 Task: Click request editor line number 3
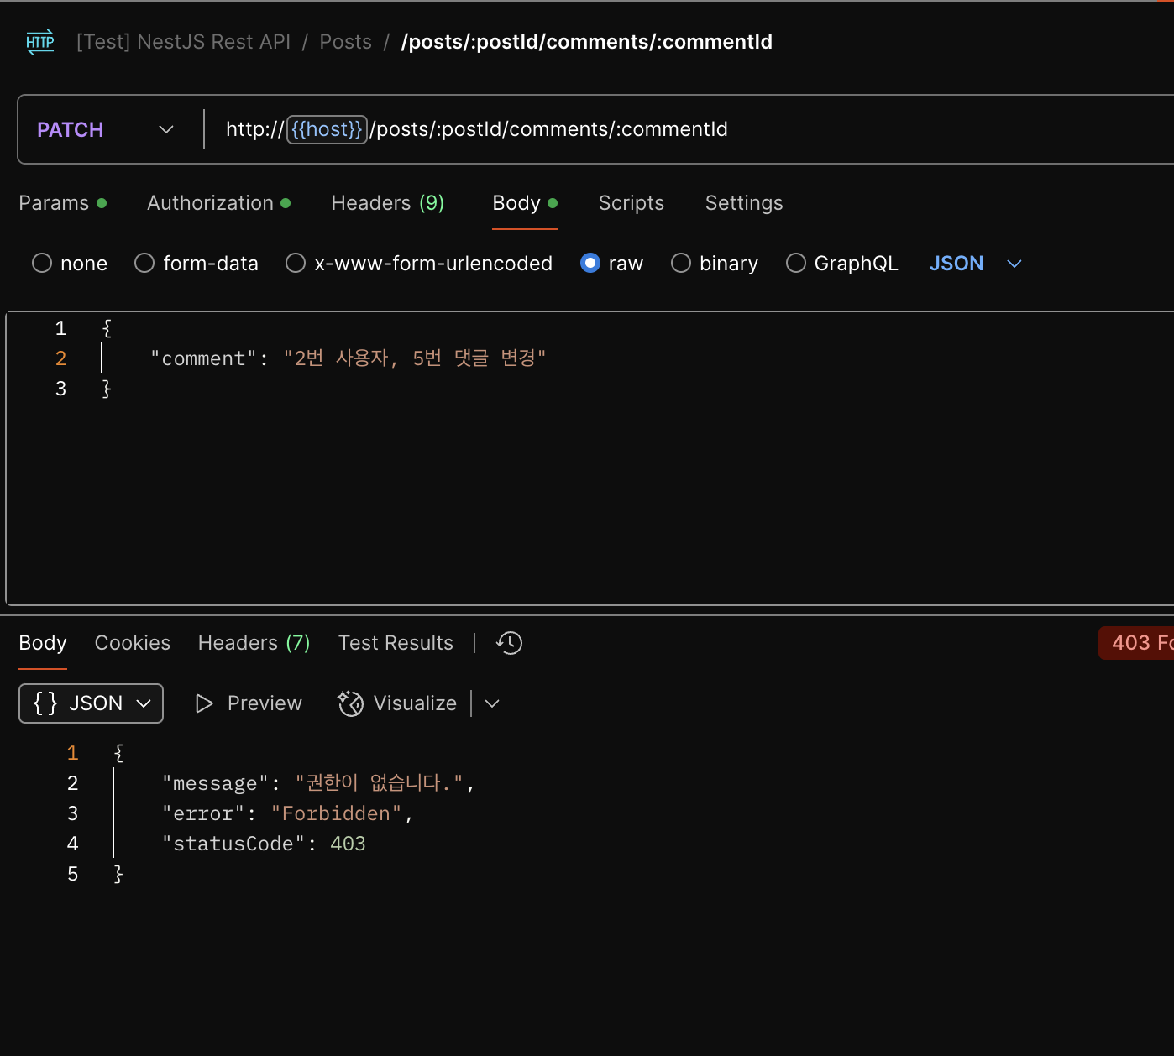tap(60, 389)
